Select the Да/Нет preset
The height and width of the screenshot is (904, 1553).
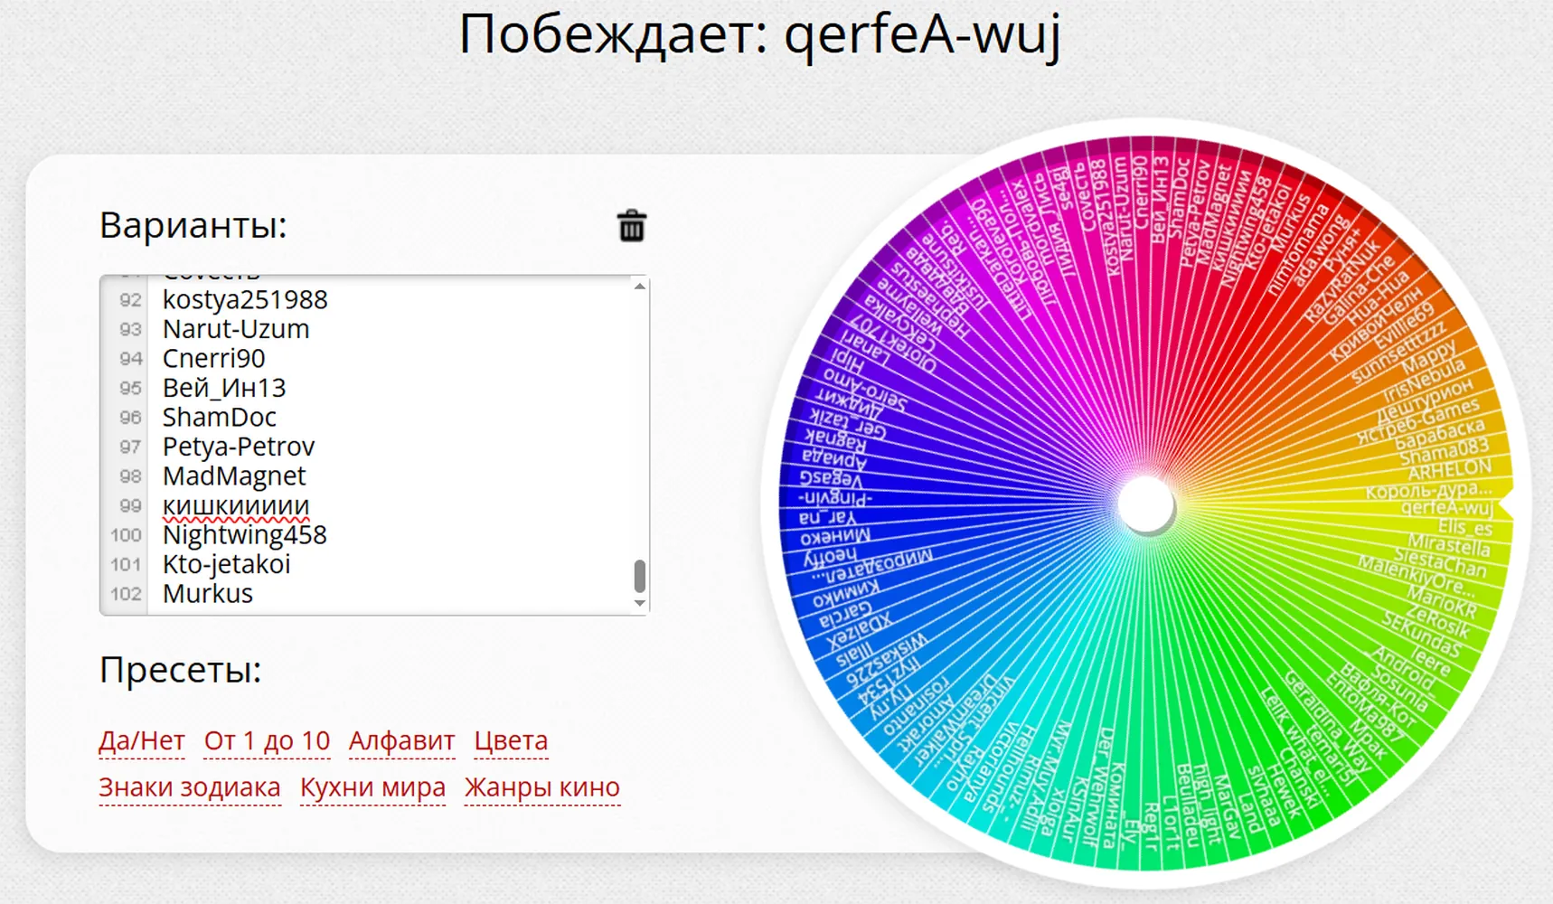point(142,740)
